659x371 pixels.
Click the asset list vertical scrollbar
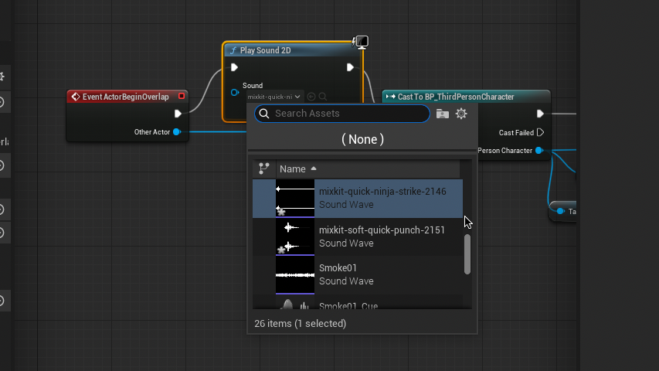(x=467, y=254)
